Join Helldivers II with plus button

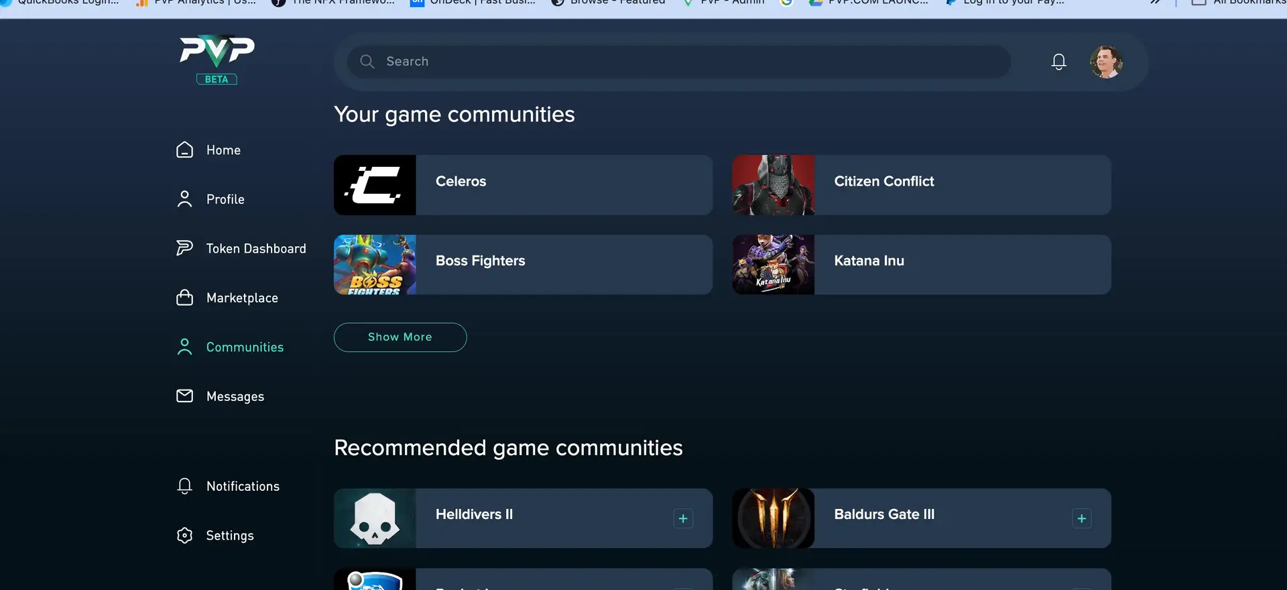(683, 518)
